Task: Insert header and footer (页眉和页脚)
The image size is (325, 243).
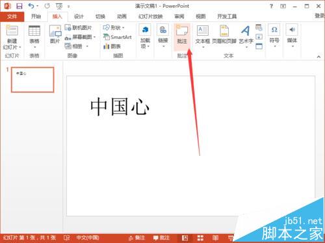Action: [x=224, y=34]
